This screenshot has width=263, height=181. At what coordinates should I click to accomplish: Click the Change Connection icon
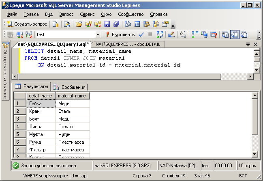29,34
